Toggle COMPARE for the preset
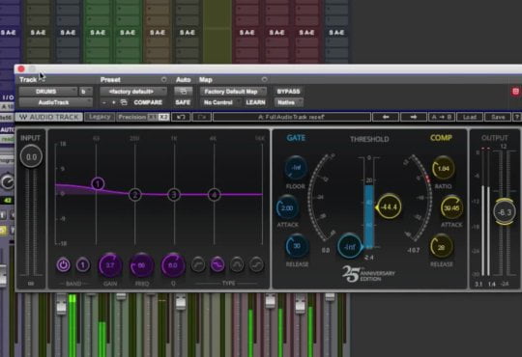 coord(148,102)
